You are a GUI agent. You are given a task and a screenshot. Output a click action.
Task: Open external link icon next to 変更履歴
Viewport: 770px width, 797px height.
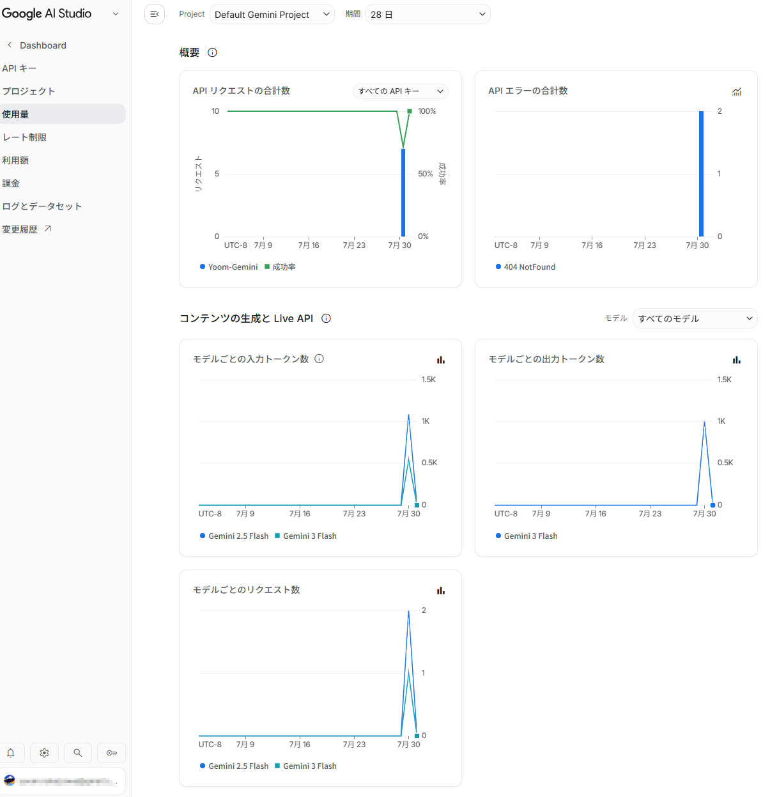[48, 229]
